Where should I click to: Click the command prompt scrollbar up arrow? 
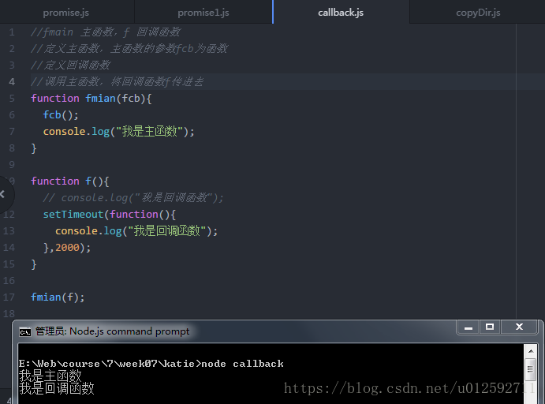tap(531, 351)
